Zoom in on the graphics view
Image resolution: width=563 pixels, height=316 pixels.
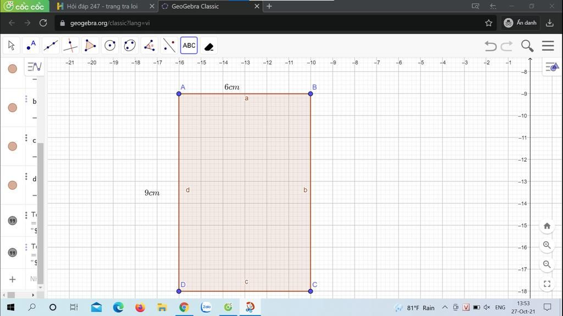coord(547,245)
